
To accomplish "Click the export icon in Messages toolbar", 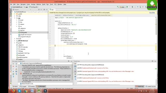I will (13, 74).
